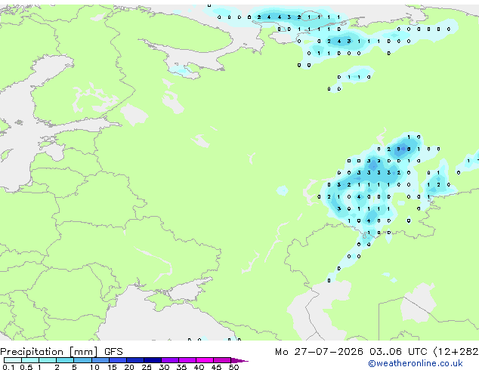This screenshot has width=479, height=370.
Task: Pick the 30–35 mm purple legend swatch
Action: 169,360
